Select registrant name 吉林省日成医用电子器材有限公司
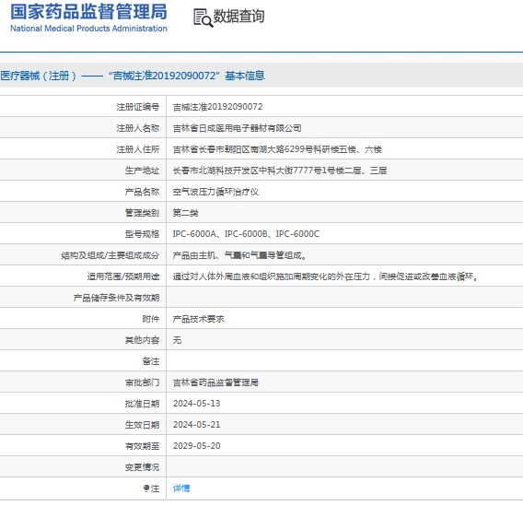The width and height of the screenshot is (523, 506). [237, 128]
